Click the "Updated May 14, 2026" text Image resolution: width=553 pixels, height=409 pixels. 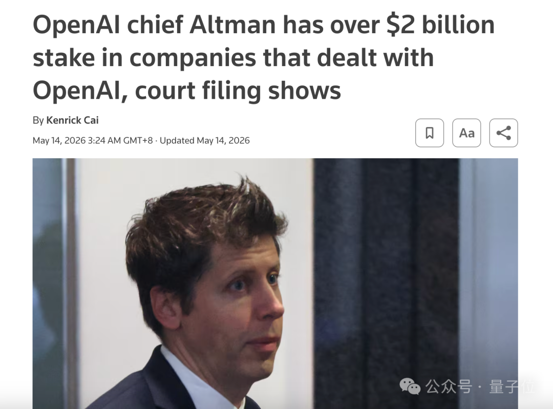[x=204, y=140]
